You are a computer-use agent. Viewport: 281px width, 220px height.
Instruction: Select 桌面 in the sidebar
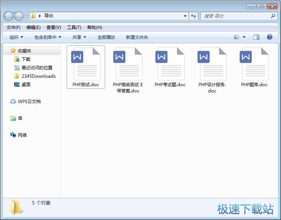(x=26, y=84)
